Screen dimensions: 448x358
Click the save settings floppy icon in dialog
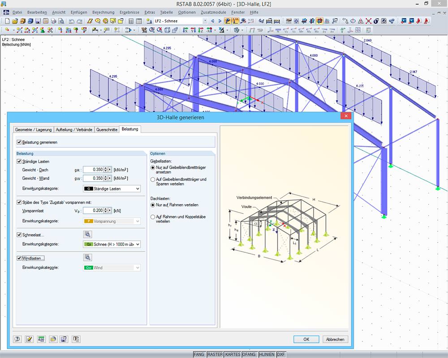coord(64,339)
